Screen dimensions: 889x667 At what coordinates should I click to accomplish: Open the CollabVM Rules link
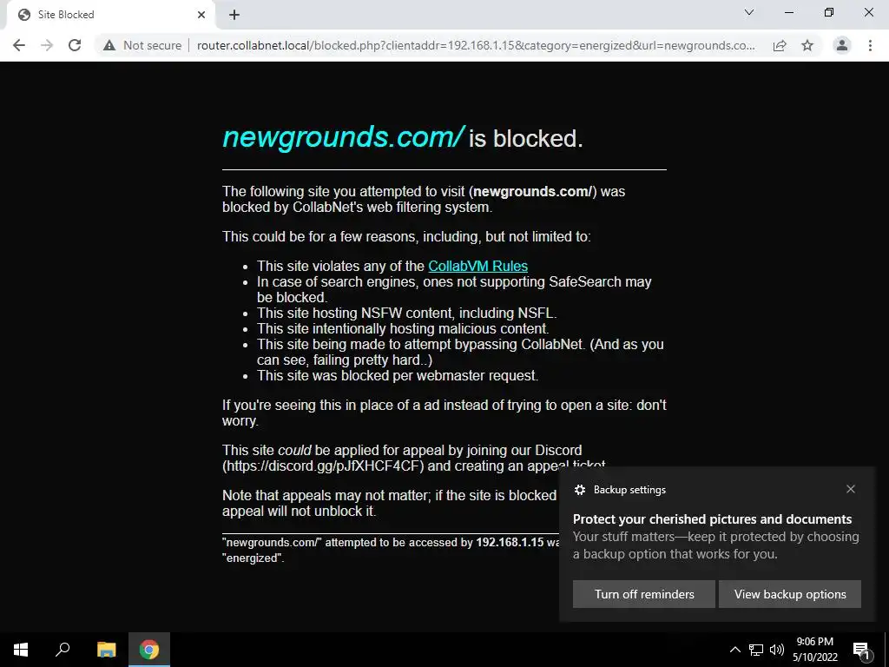pyautogui.click(x=478, y=266)
